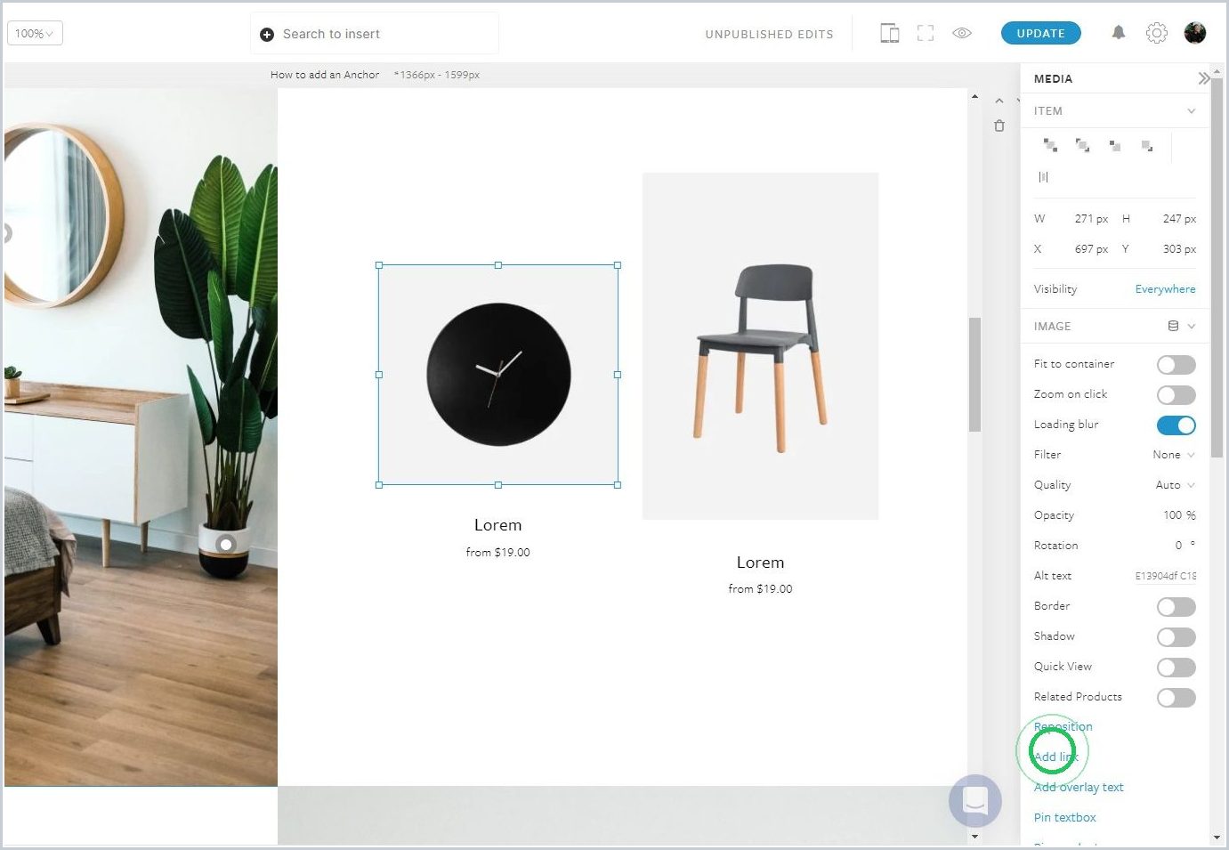Viewport: 1229px width, 850px height.
Task: Enable Zoom on click toggle
Action: tap(1176, 395)
